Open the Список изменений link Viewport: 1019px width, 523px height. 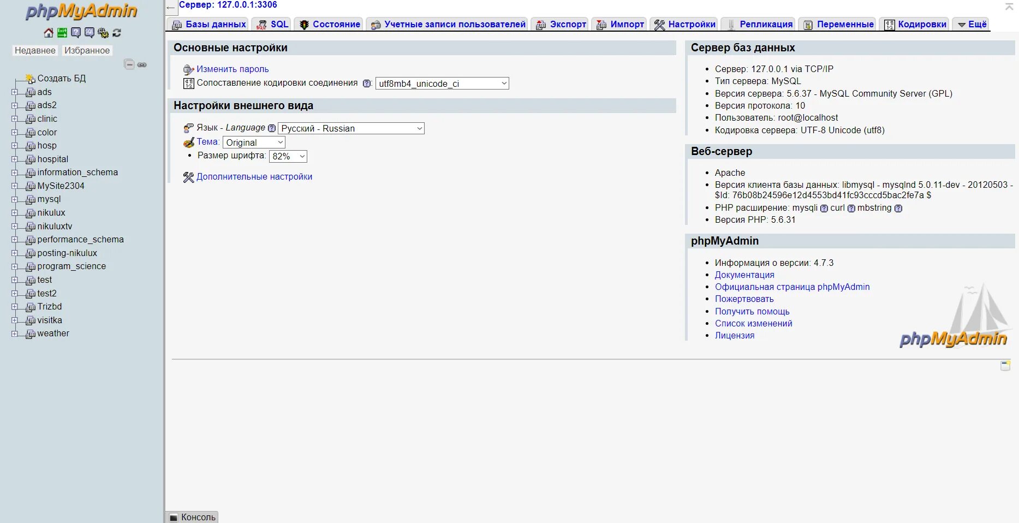[754, 324]
